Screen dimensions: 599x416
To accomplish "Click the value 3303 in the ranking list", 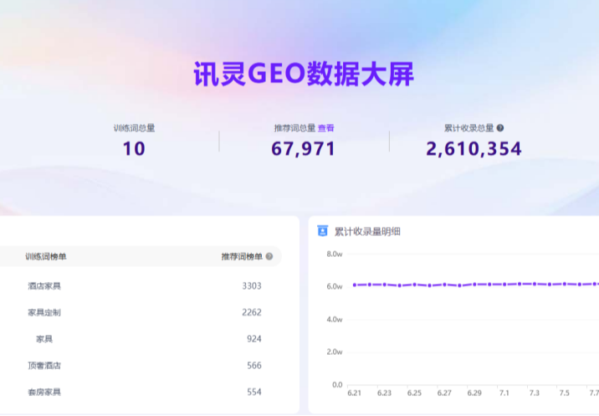I will coord(252,286).
